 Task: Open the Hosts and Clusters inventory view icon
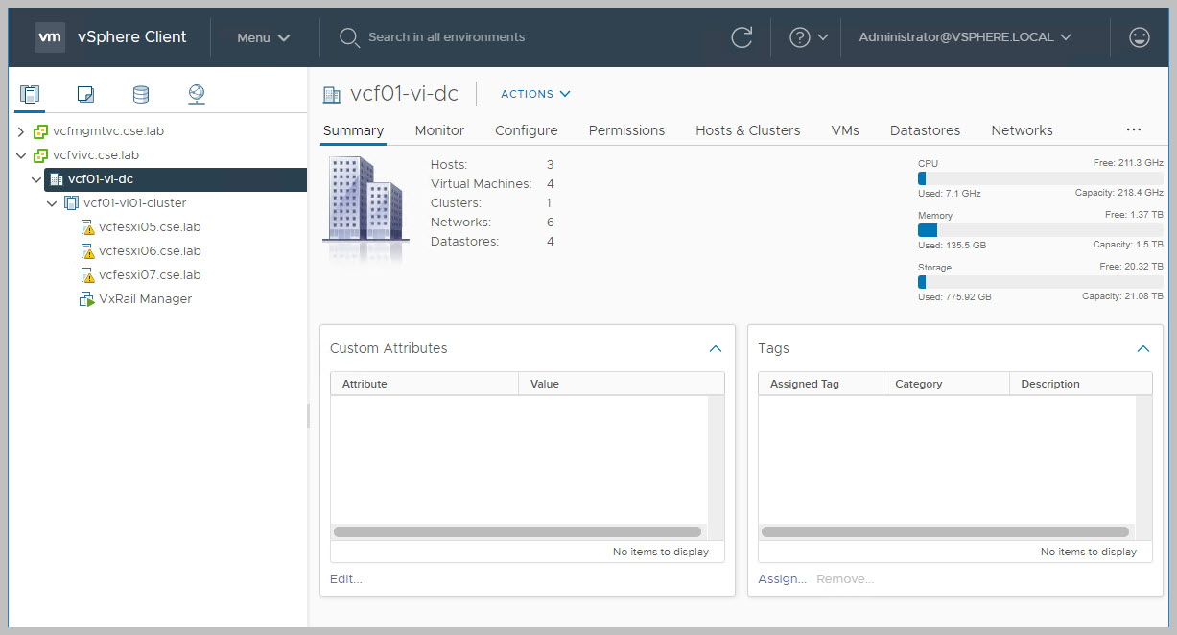[x=30, y=94]
